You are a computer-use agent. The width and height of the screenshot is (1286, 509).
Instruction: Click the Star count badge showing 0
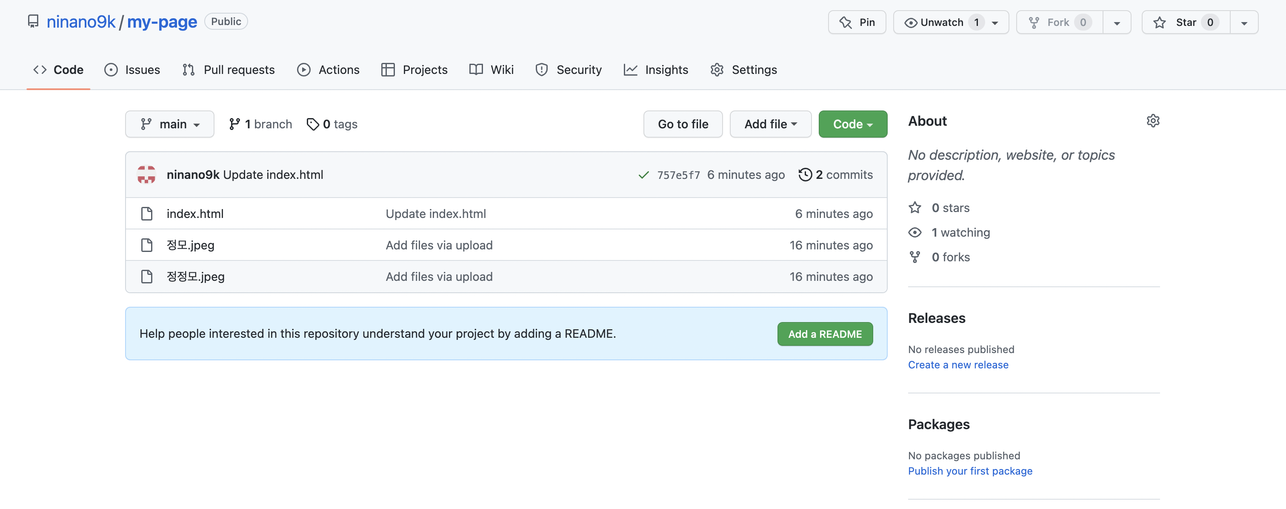point(1210,23)
